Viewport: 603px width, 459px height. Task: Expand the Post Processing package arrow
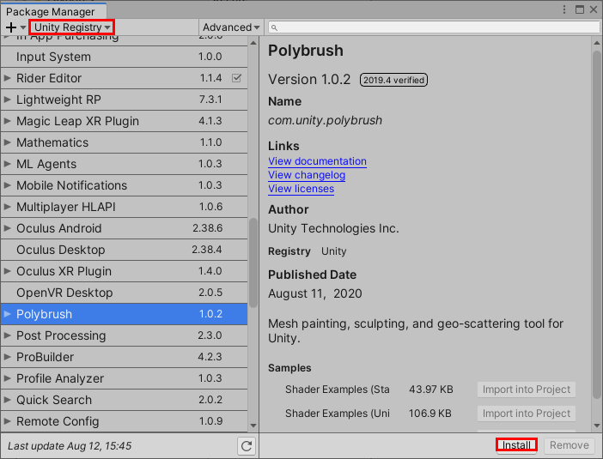click(x=8, y=335)
